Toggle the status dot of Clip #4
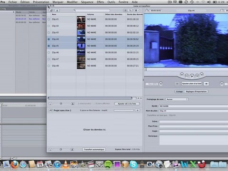This screenshot has height=171, width=228. (x=49, y=39)
